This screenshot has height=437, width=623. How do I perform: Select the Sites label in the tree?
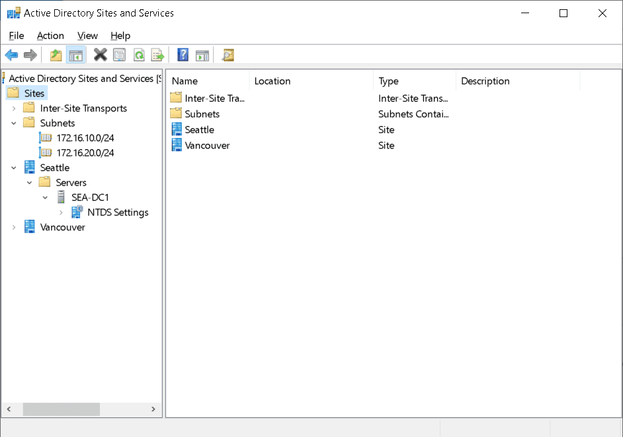point(34,93)
